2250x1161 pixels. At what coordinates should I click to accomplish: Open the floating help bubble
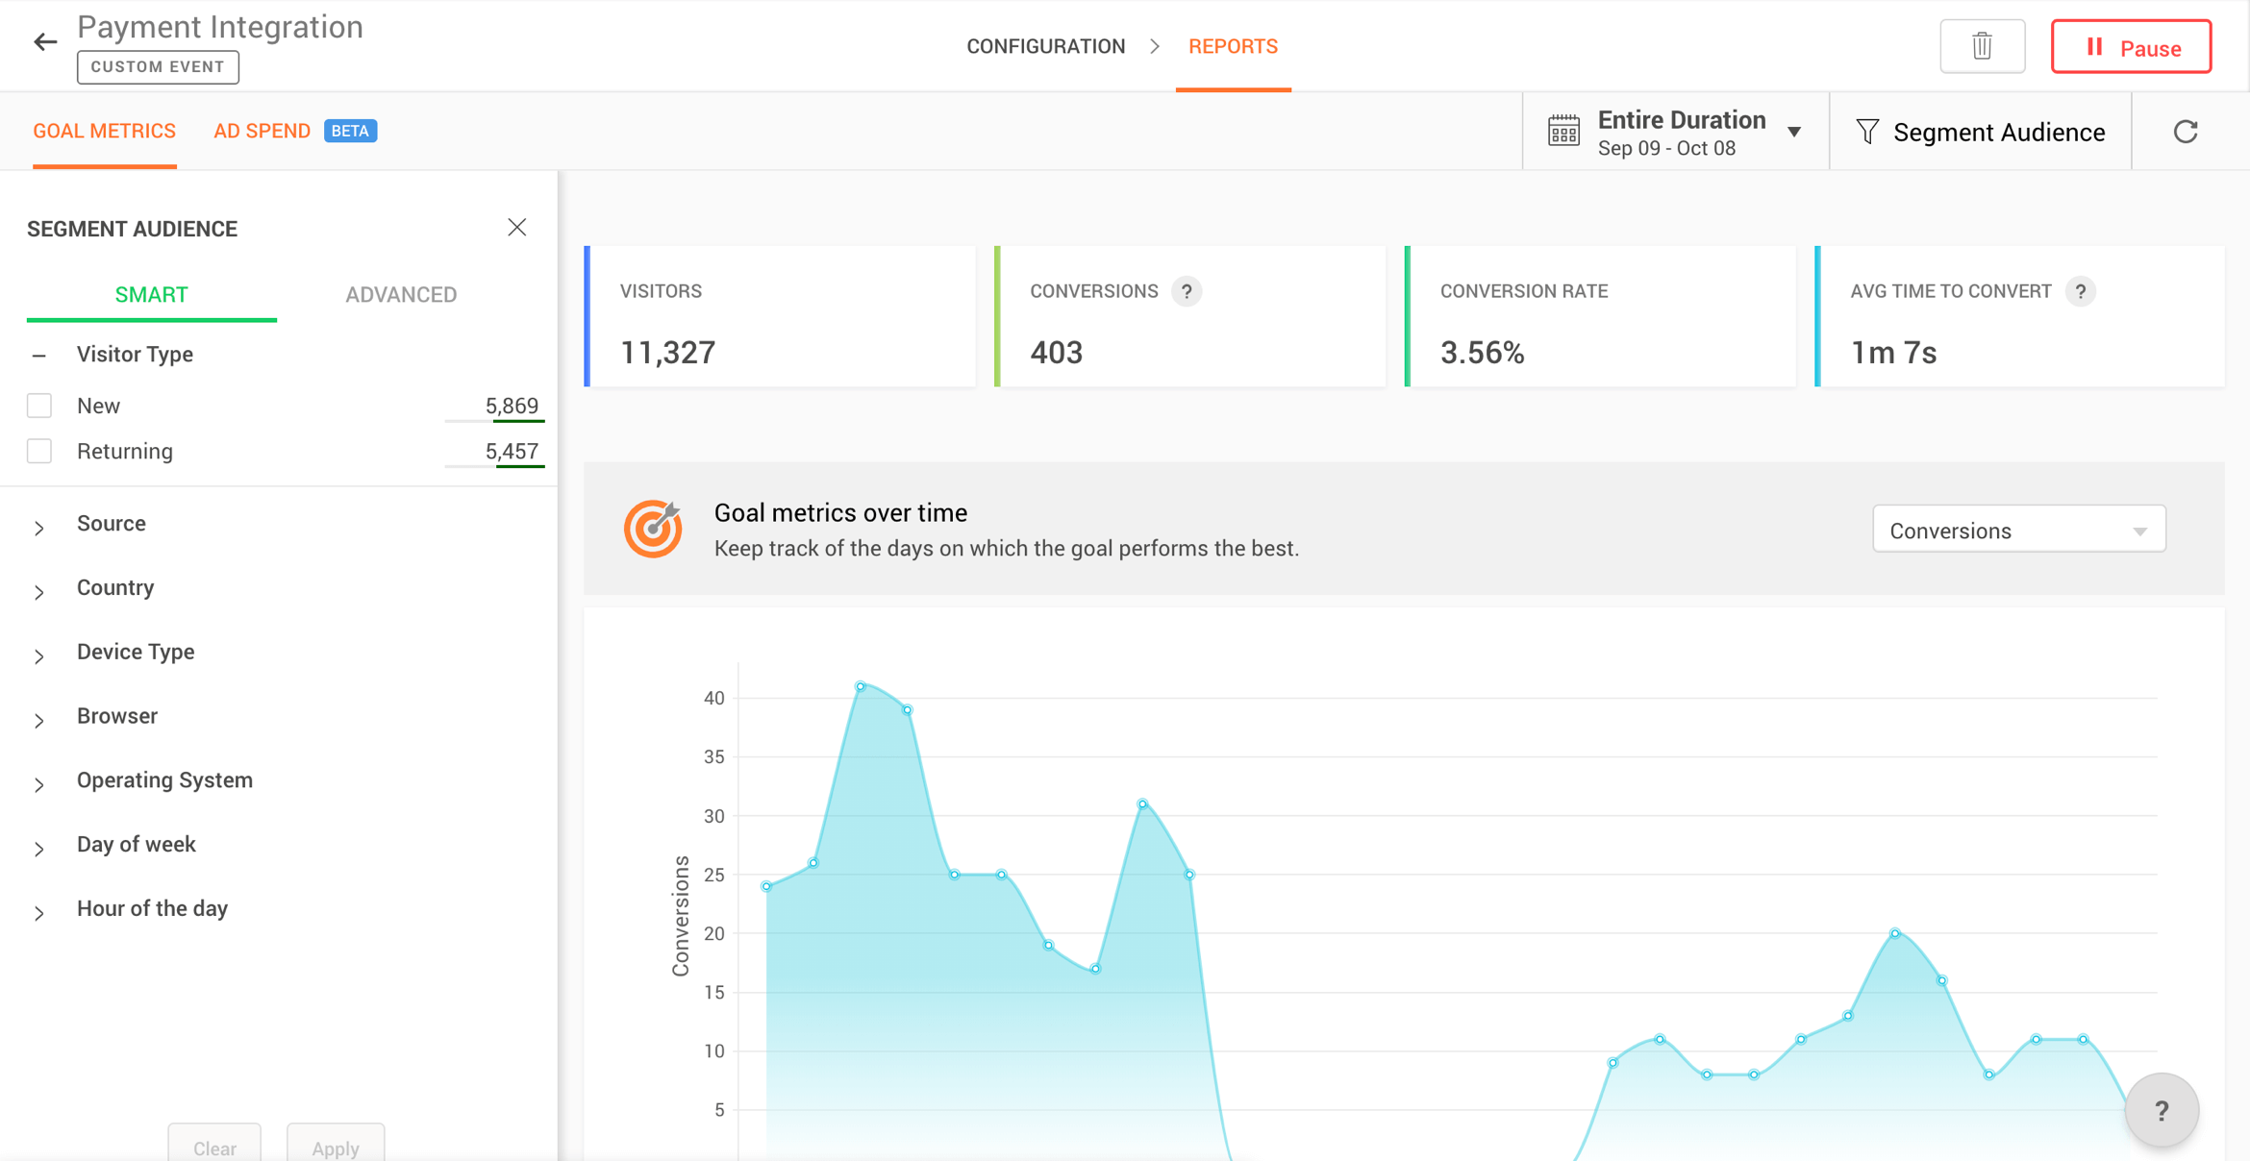(2161, 1111)
